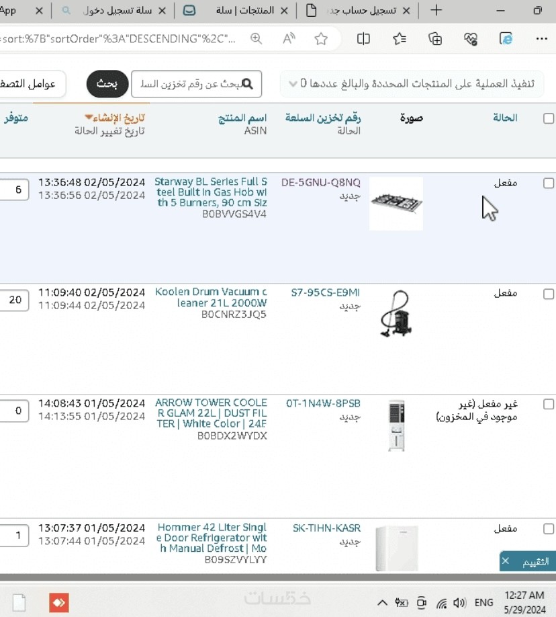The image size is (556, 617).
Task: Select the ASIN text B0BVVGS4V4
Action: tap(234, 214)
